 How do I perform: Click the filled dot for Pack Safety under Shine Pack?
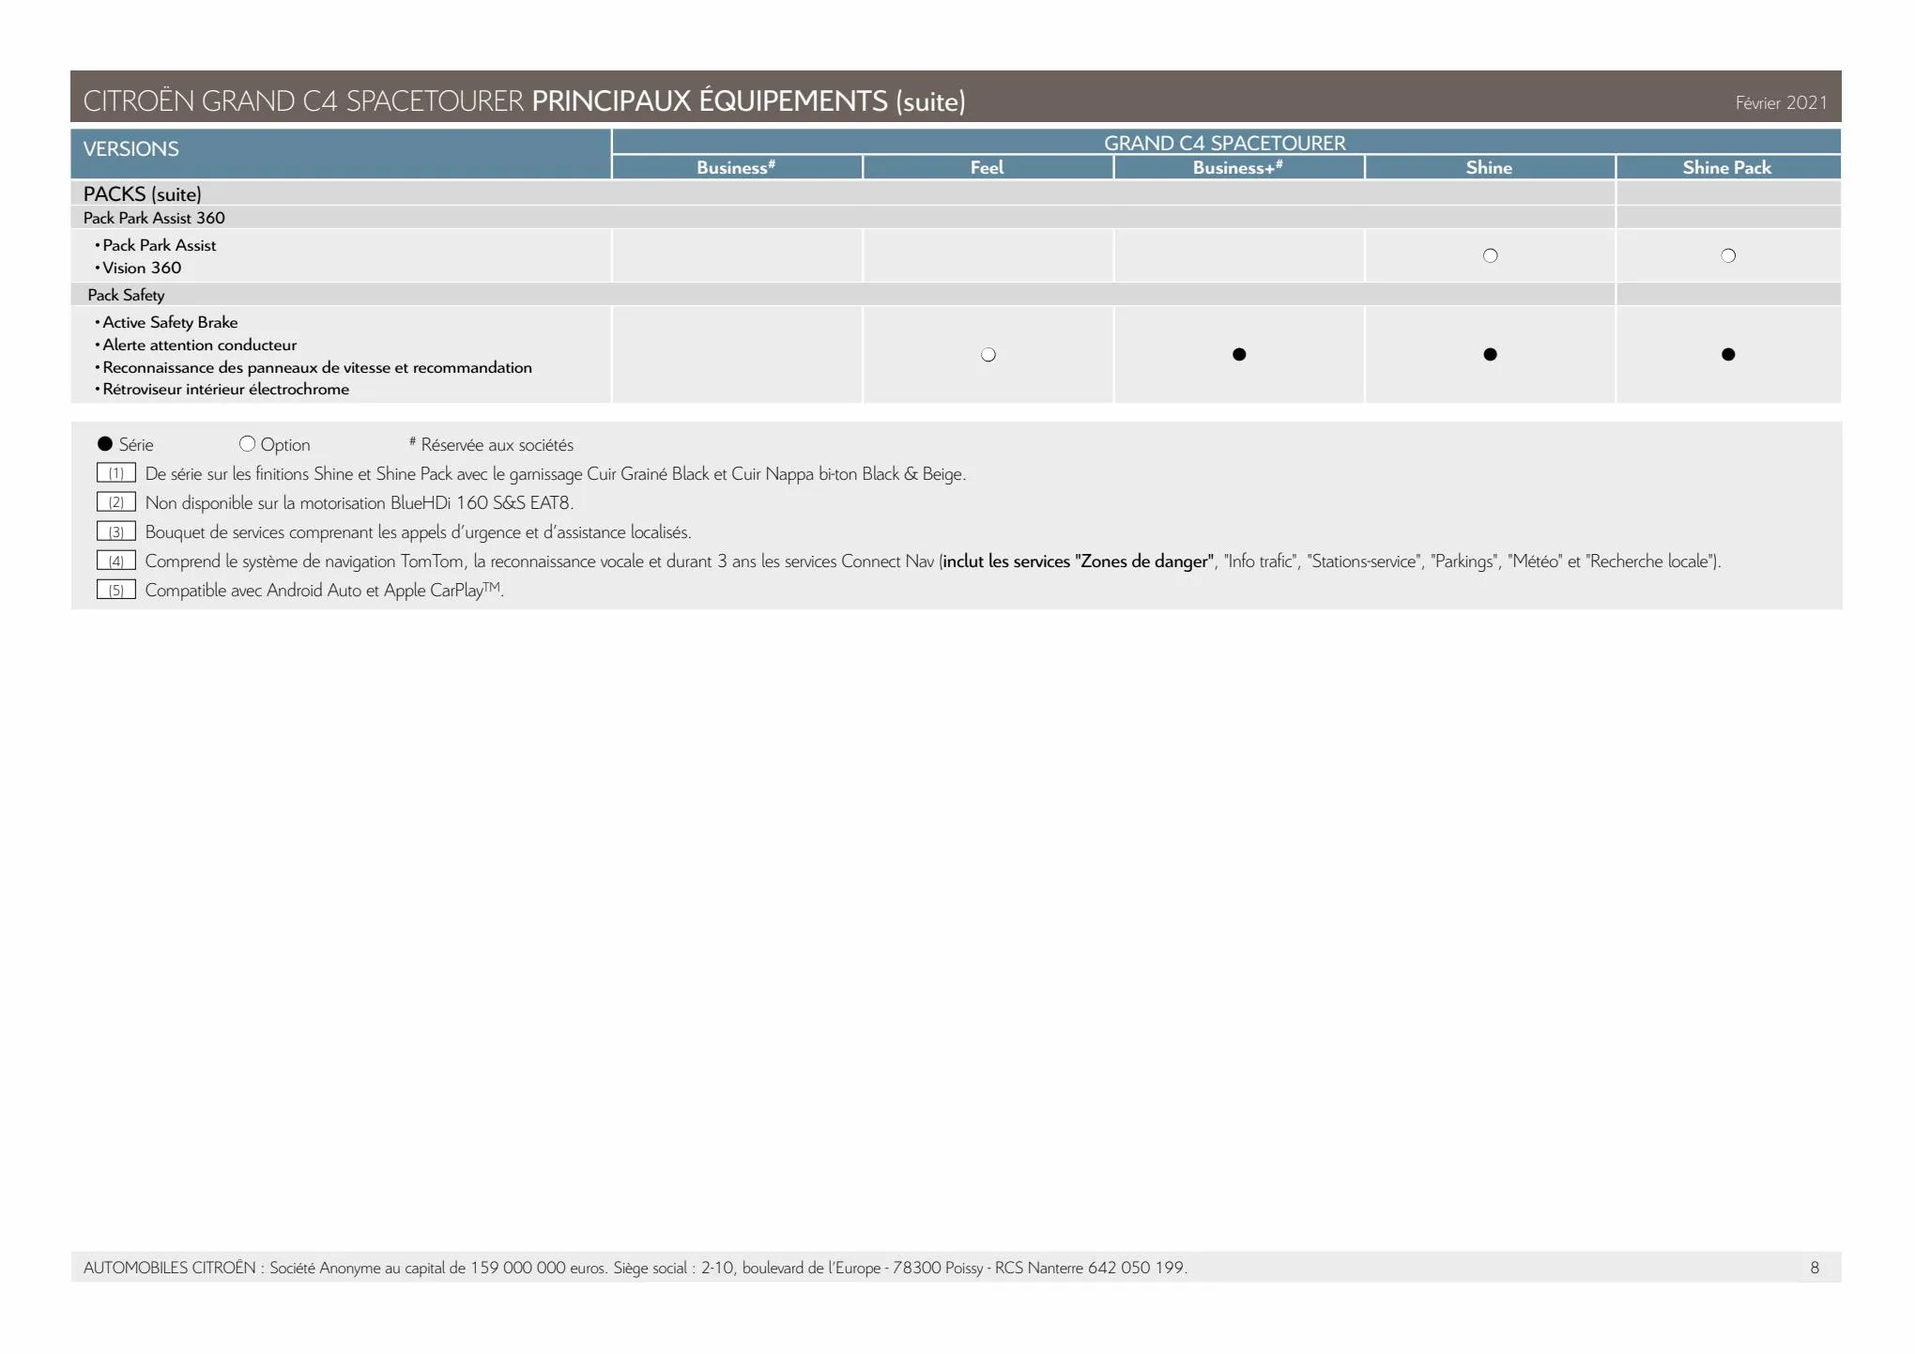(x=1728, y=355)
